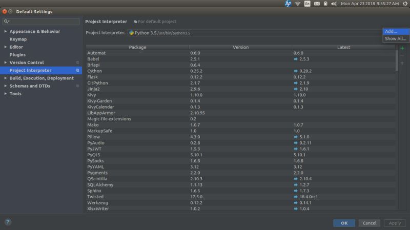Viewport: 410px width, 230px height.
Task: Click the packages table vertical scrollbar
Action: [x=397, y=60]
